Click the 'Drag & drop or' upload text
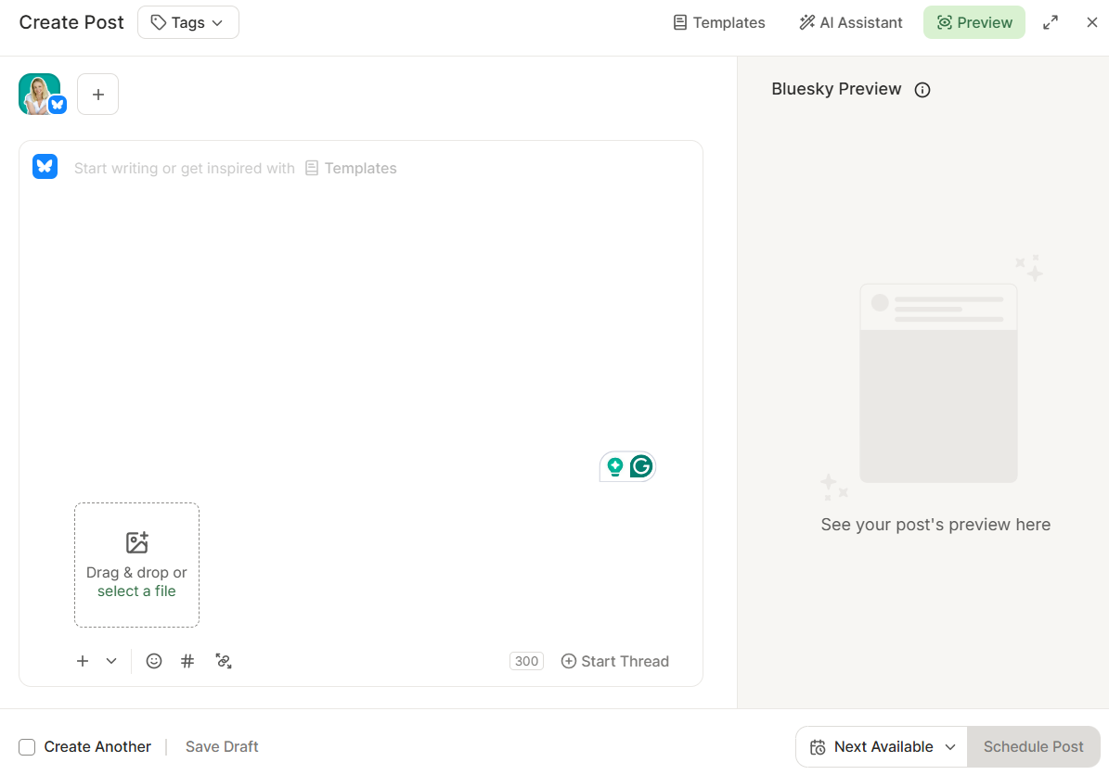 [x=136, y=572]
